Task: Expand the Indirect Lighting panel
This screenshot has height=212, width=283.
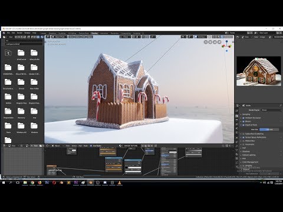Action: tap(249, 155)
